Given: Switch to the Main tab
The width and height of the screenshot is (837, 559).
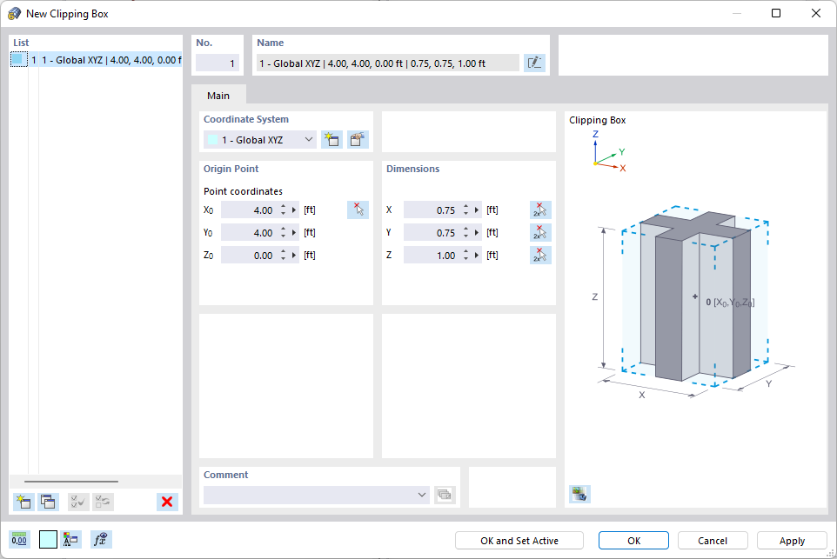Looking at the screenshot, I should [218, 96].
